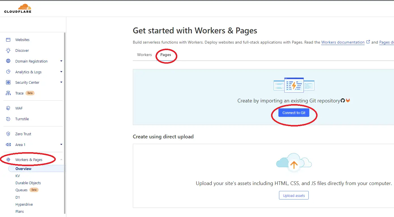The image size is (394, 217).
Task: Click the Beta badge next to Trace
Action: point(30,93)
